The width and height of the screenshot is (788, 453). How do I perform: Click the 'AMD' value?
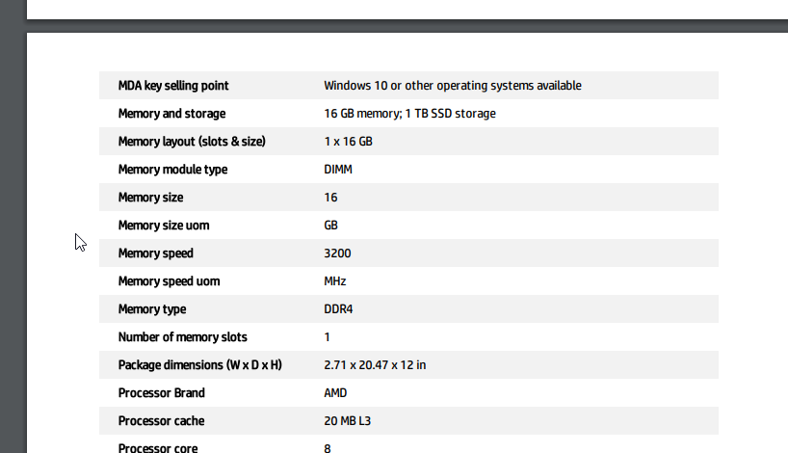click(335, 393)
